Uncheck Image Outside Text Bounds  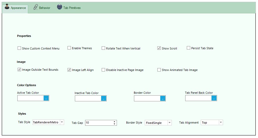tap(19, 70)
